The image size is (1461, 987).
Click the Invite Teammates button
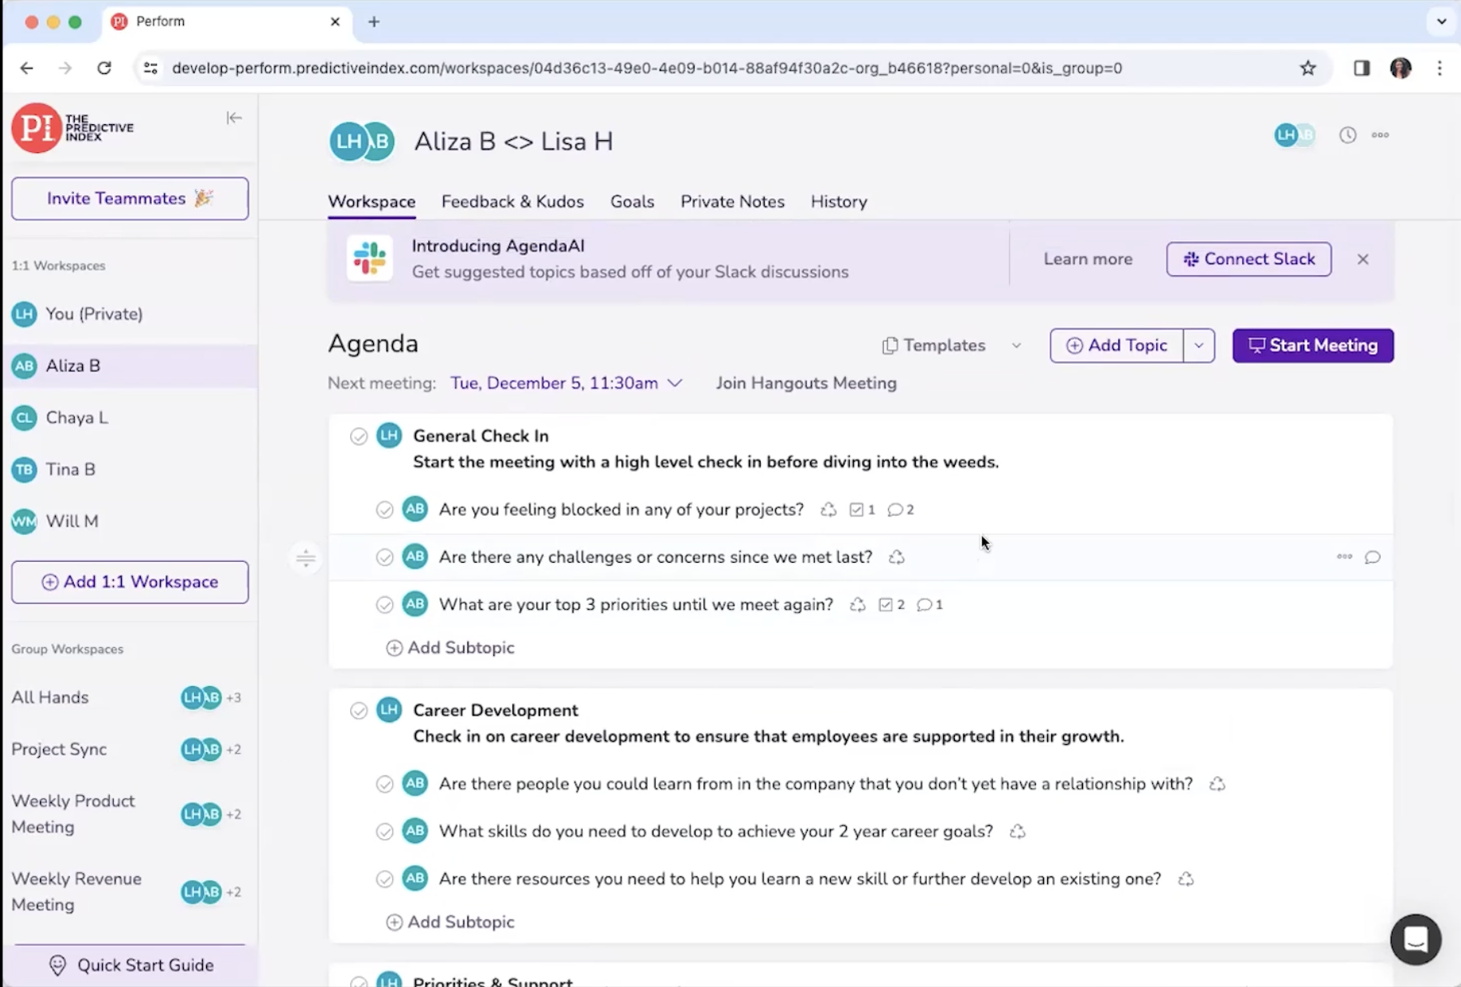pyautogui.click(x=130, y=198)
